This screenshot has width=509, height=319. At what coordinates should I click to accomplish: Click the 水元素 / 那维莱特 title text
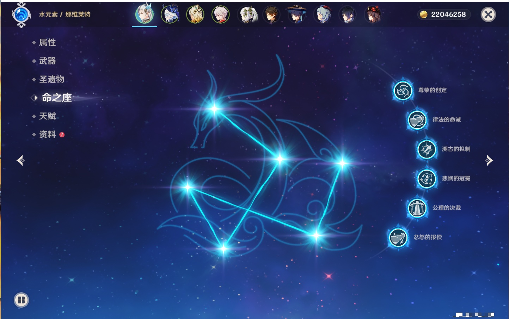(x=65, y=14)
